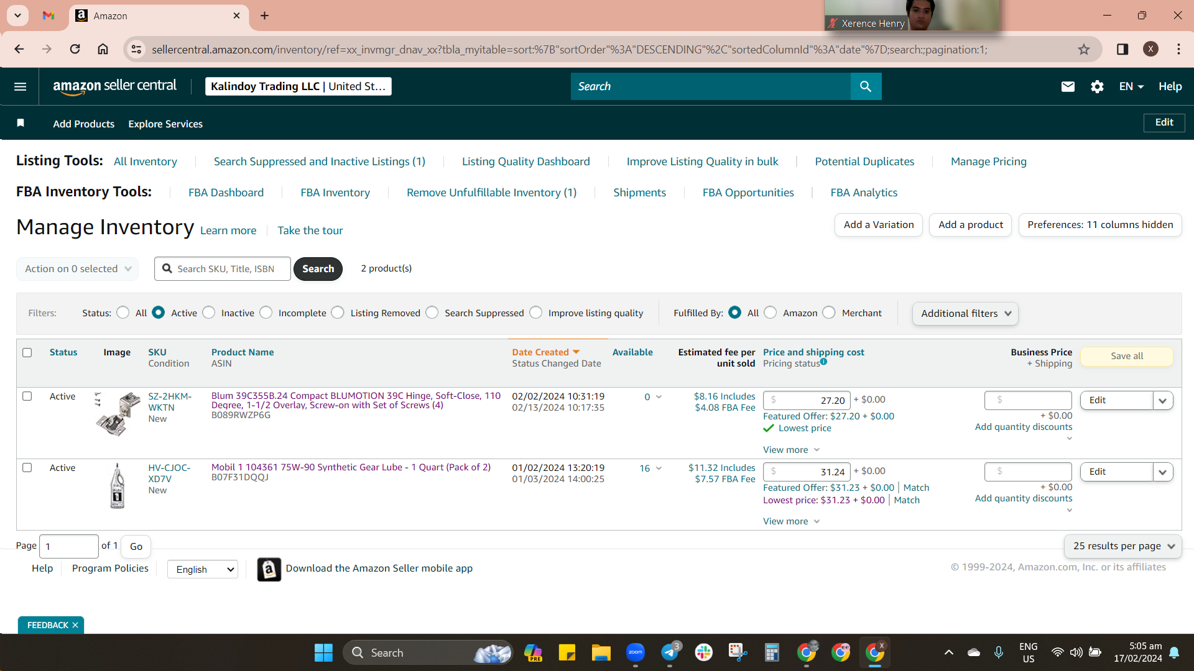The image size is (1194, 671).
Task: Click the bookmark flag icon
Action: 21,123
